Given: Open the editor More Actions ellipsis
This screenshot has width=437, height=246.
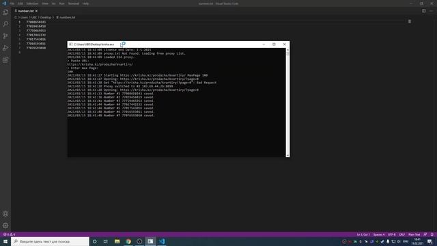Looking at the screenshot, I should [431, 11].
